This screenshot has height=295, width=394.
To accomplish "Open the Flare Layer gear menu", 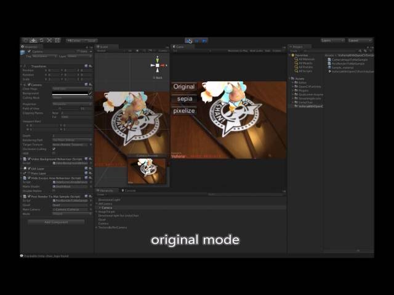I will (90, 173).
